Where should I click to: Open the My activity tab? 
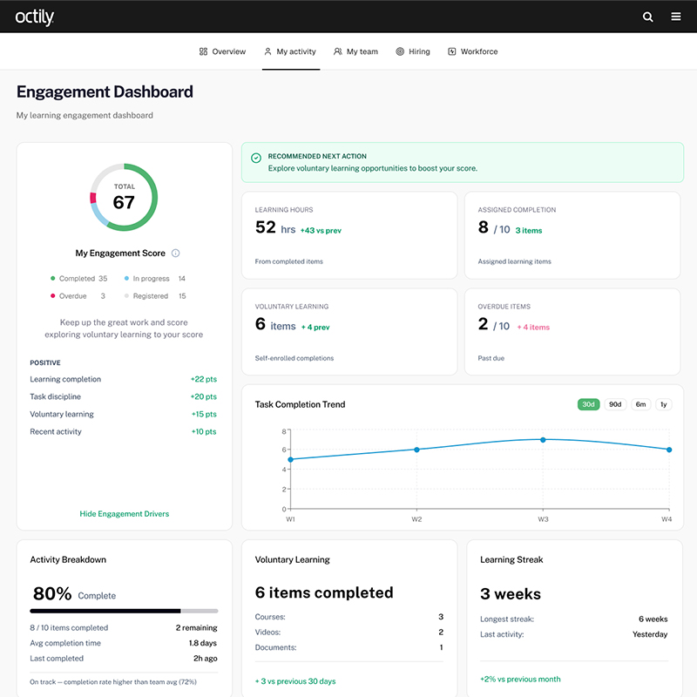pos(290,51)
